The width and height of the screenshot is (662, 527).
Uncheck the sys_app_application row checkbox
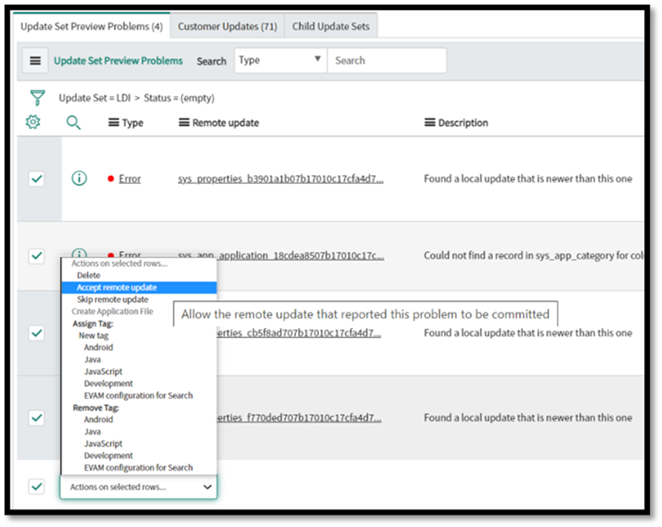(36, 256)
